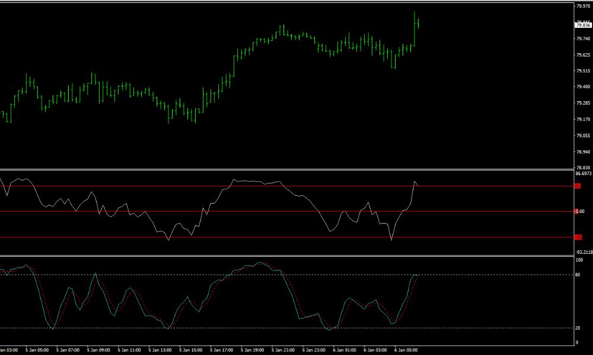Viewport: 593px width, 355px height.
Task: Click the 79.285 price axis label
Action: (x=584, y=103)
